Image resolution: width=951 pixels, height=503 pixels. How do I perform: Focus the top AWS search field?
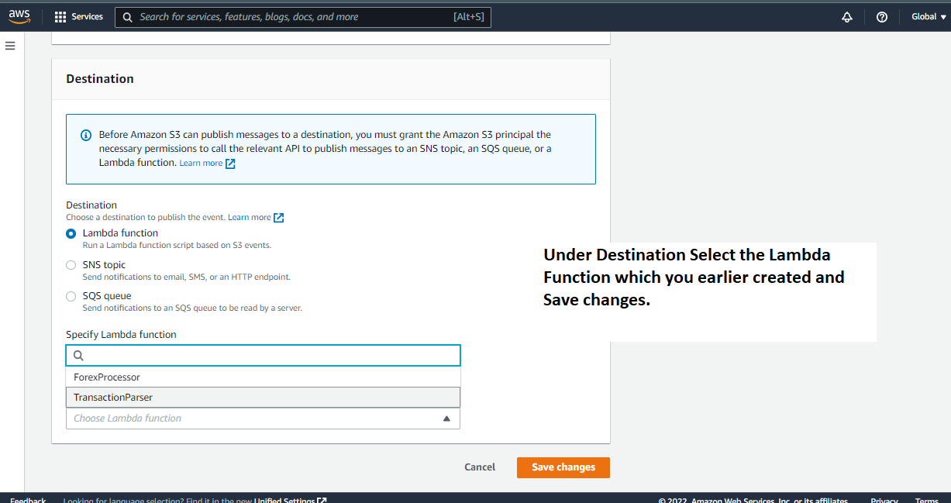point(303,17)
